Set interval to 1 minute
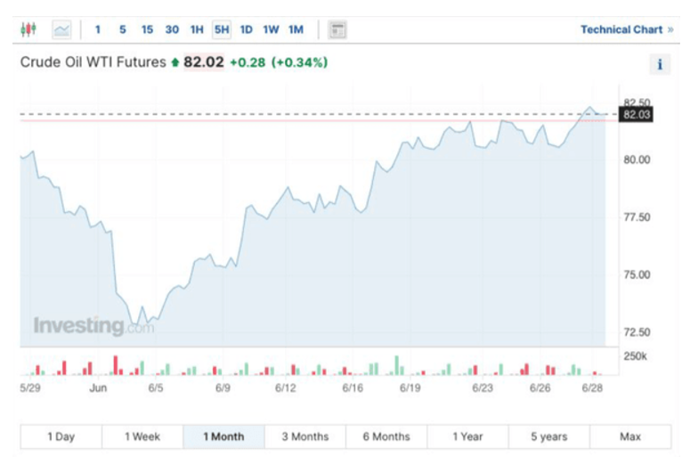This screenshot has width=682, height=457. tap(98, 29)
